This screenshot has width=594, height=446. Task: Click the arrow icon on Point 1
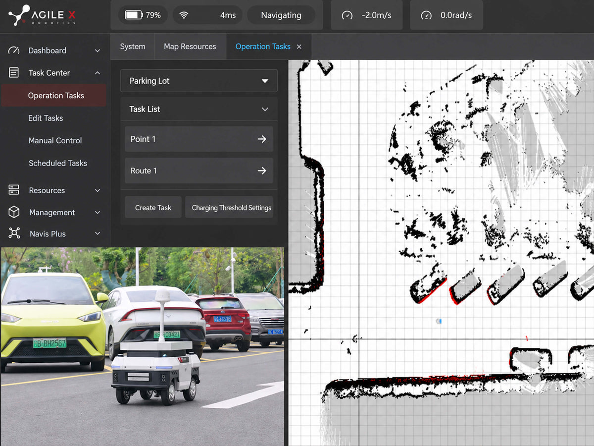[262, 139]
